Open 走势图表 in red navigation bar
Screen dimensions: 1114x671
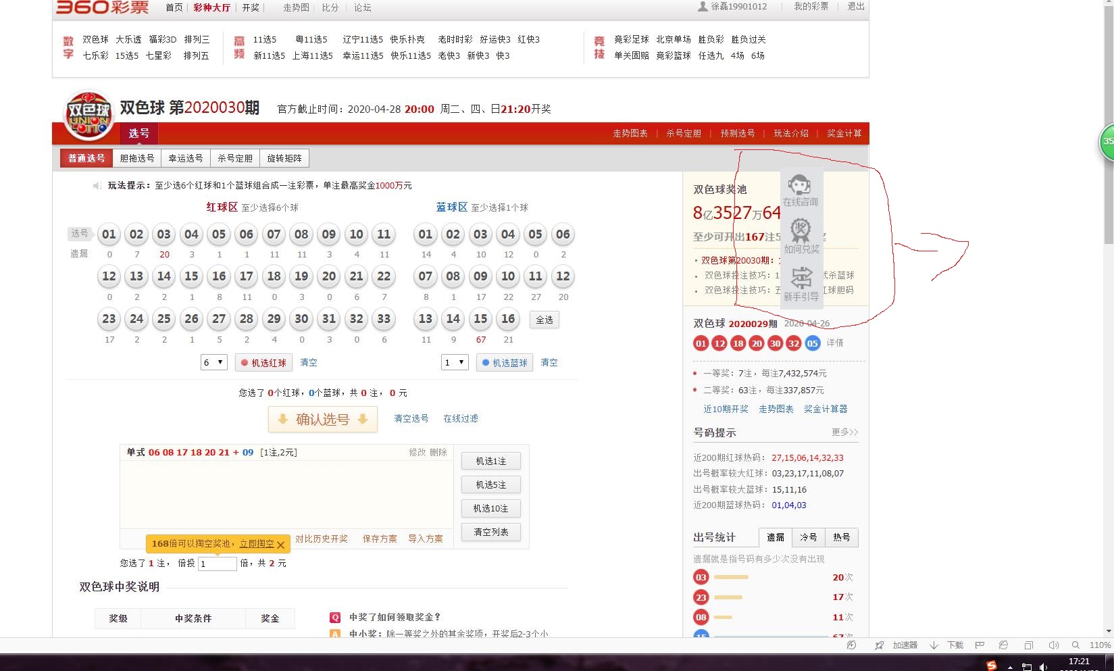click(x=630, y=134)
